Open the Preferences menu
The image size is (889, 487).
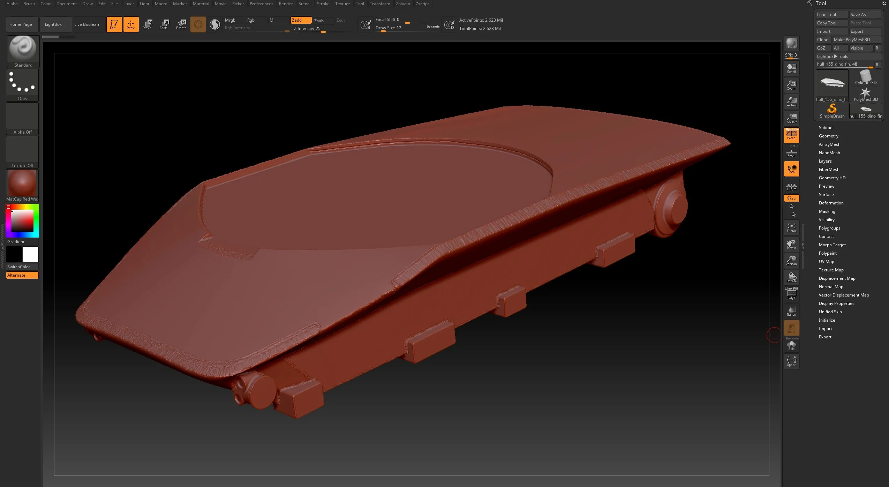[261, 4]
